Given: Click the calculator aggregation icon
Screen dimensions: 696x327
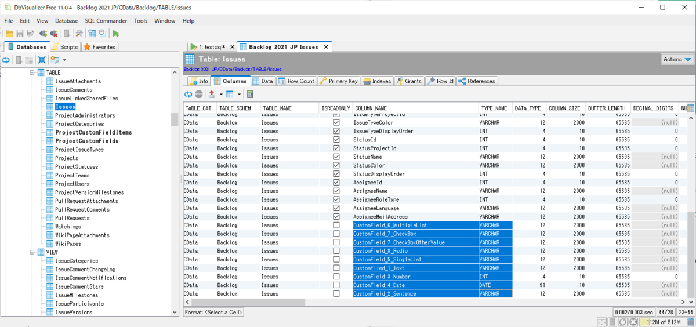Looking at the screenshot, I should (250, 94).
